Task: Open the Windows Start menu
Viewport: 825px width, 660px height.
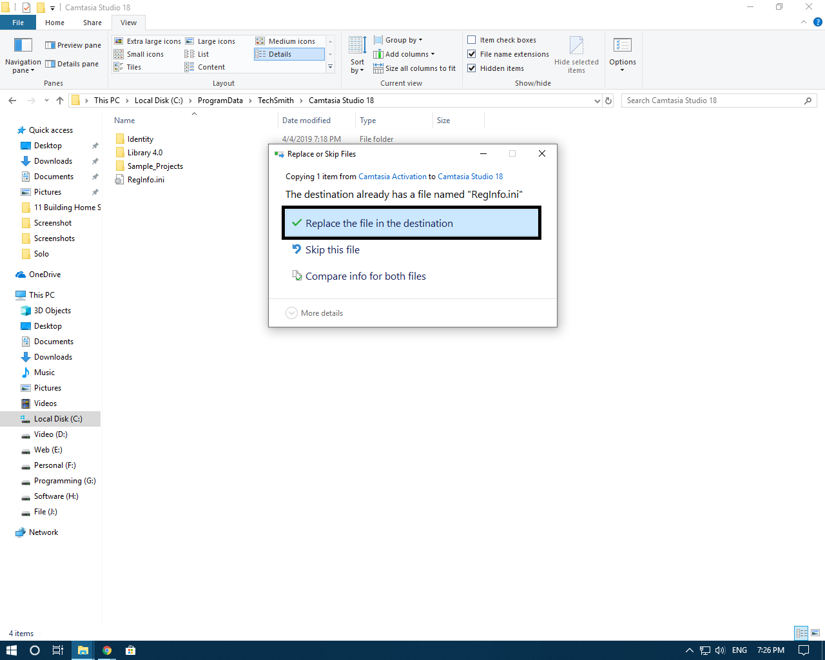Action: 11,650
